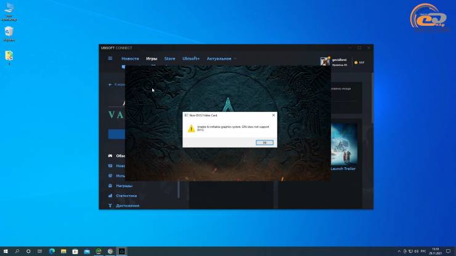Open the Windows notification center
The image size is (456, 256).
[449, 251]
